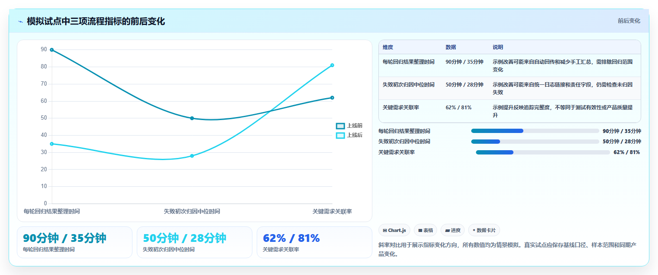Click the description starting 示例提升反映追踪完整度
Viewport: 658px width, 275px height.
[563, 111]
